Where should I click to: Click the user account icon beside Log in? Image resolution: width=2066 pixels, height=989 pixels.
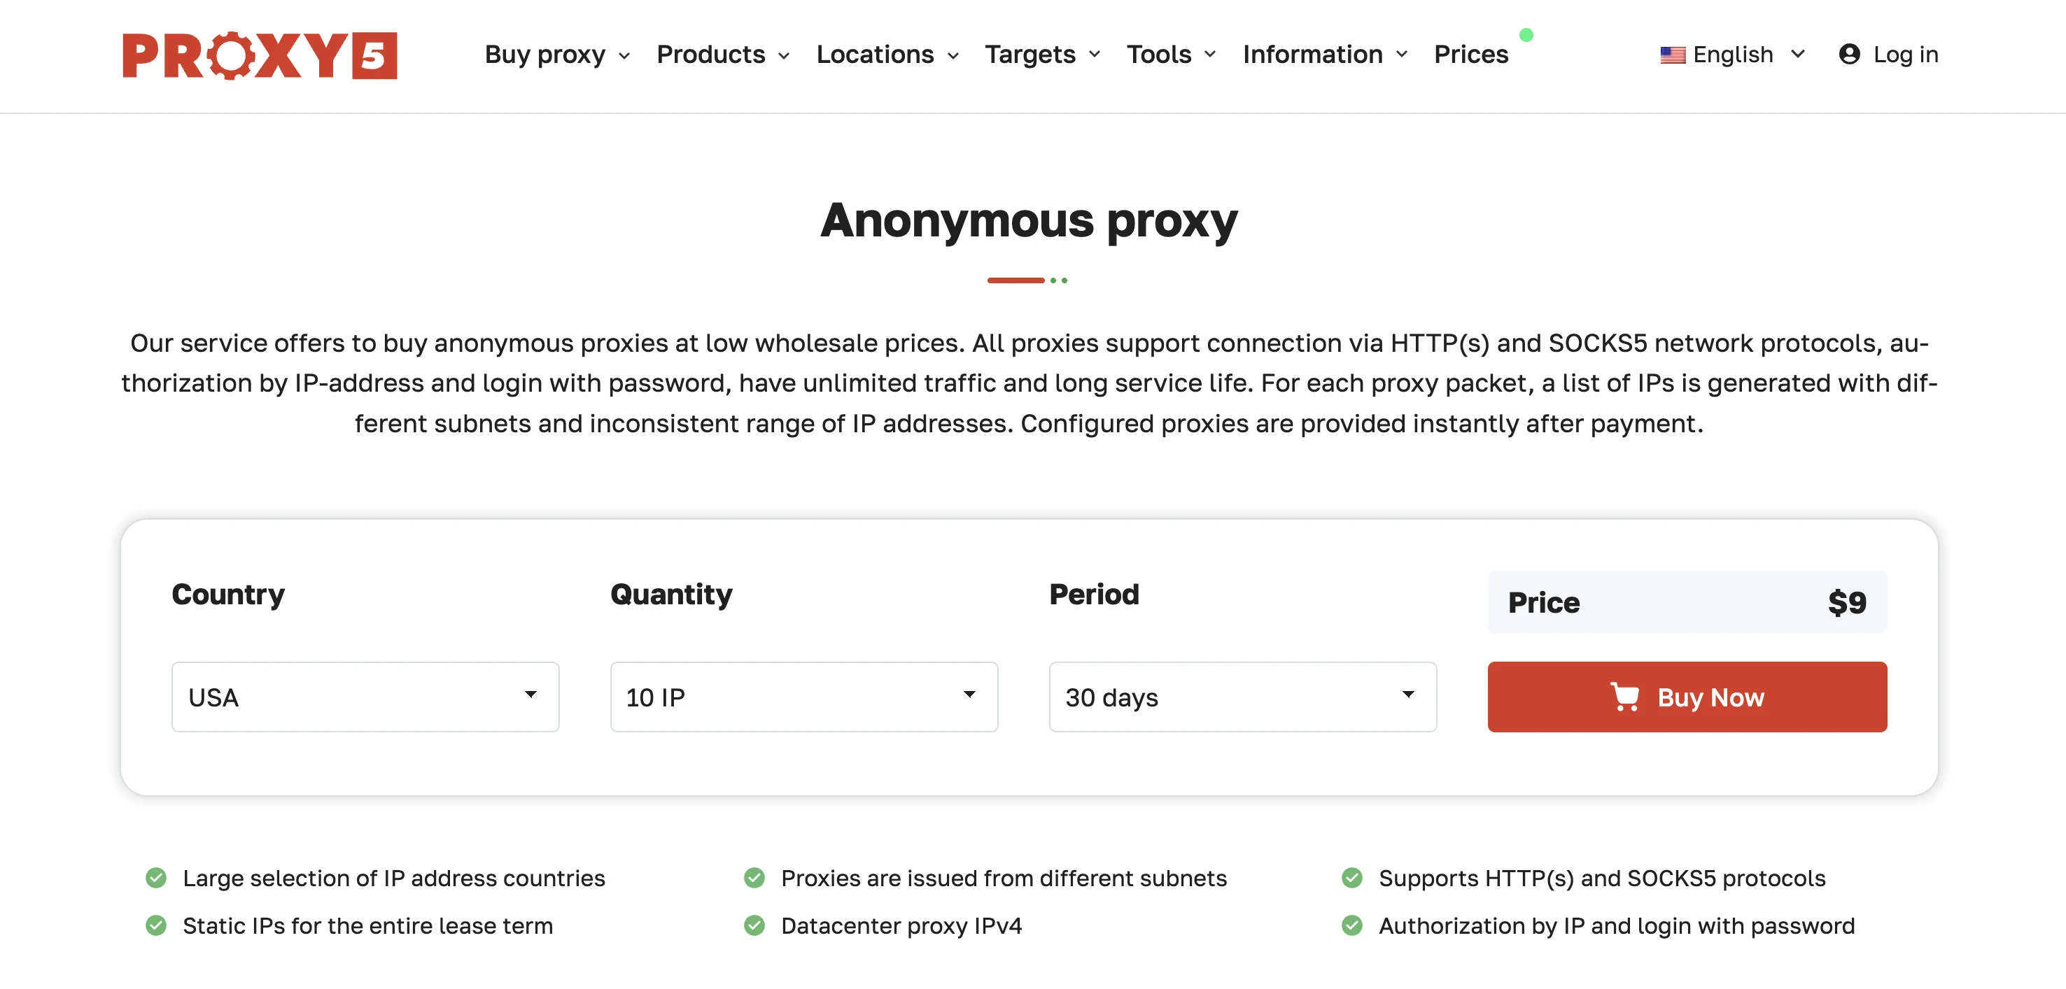click(x=1850, y=54)
